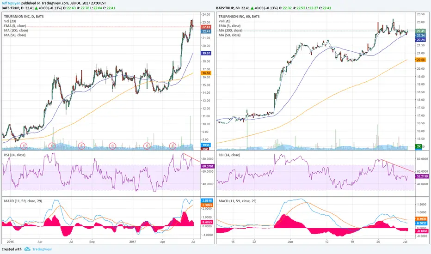Viewport: 431px width, 254px height.
Task: Click the 2017 date label on the time axis
Action: pyautogui.click(x=133, y=242)
